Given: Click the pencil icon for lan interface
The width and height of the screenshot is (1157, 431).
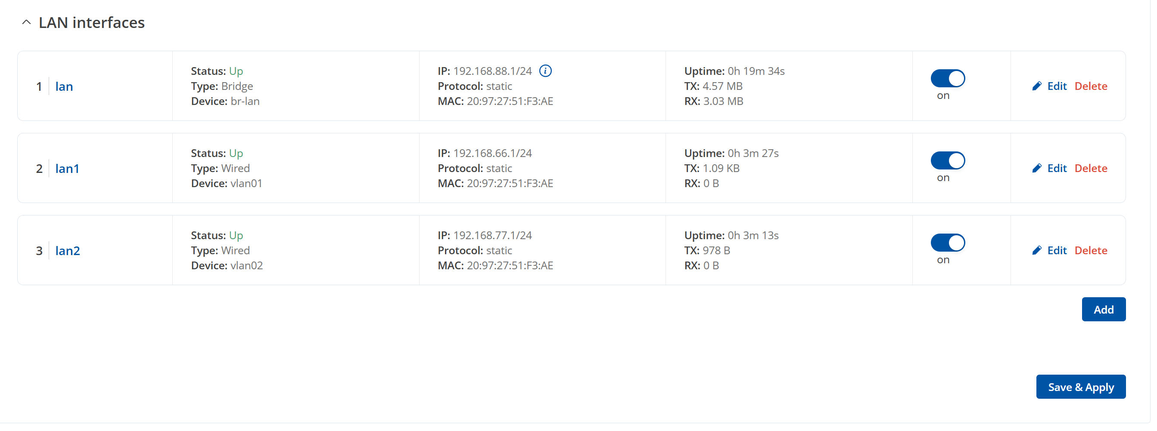Looking at the screenshot, I should coord(1037,86).
